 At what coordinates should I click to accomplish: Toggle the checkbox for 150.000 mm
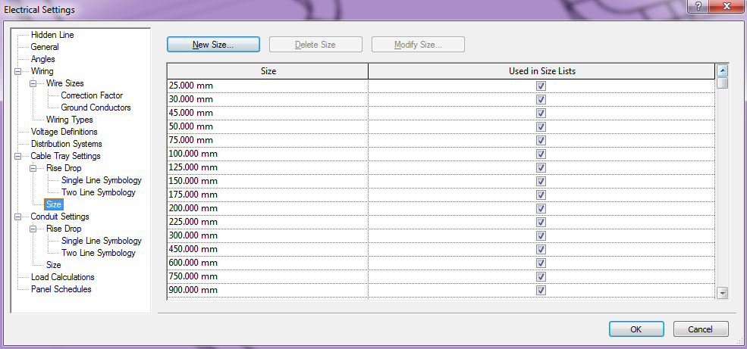point(541,181)
